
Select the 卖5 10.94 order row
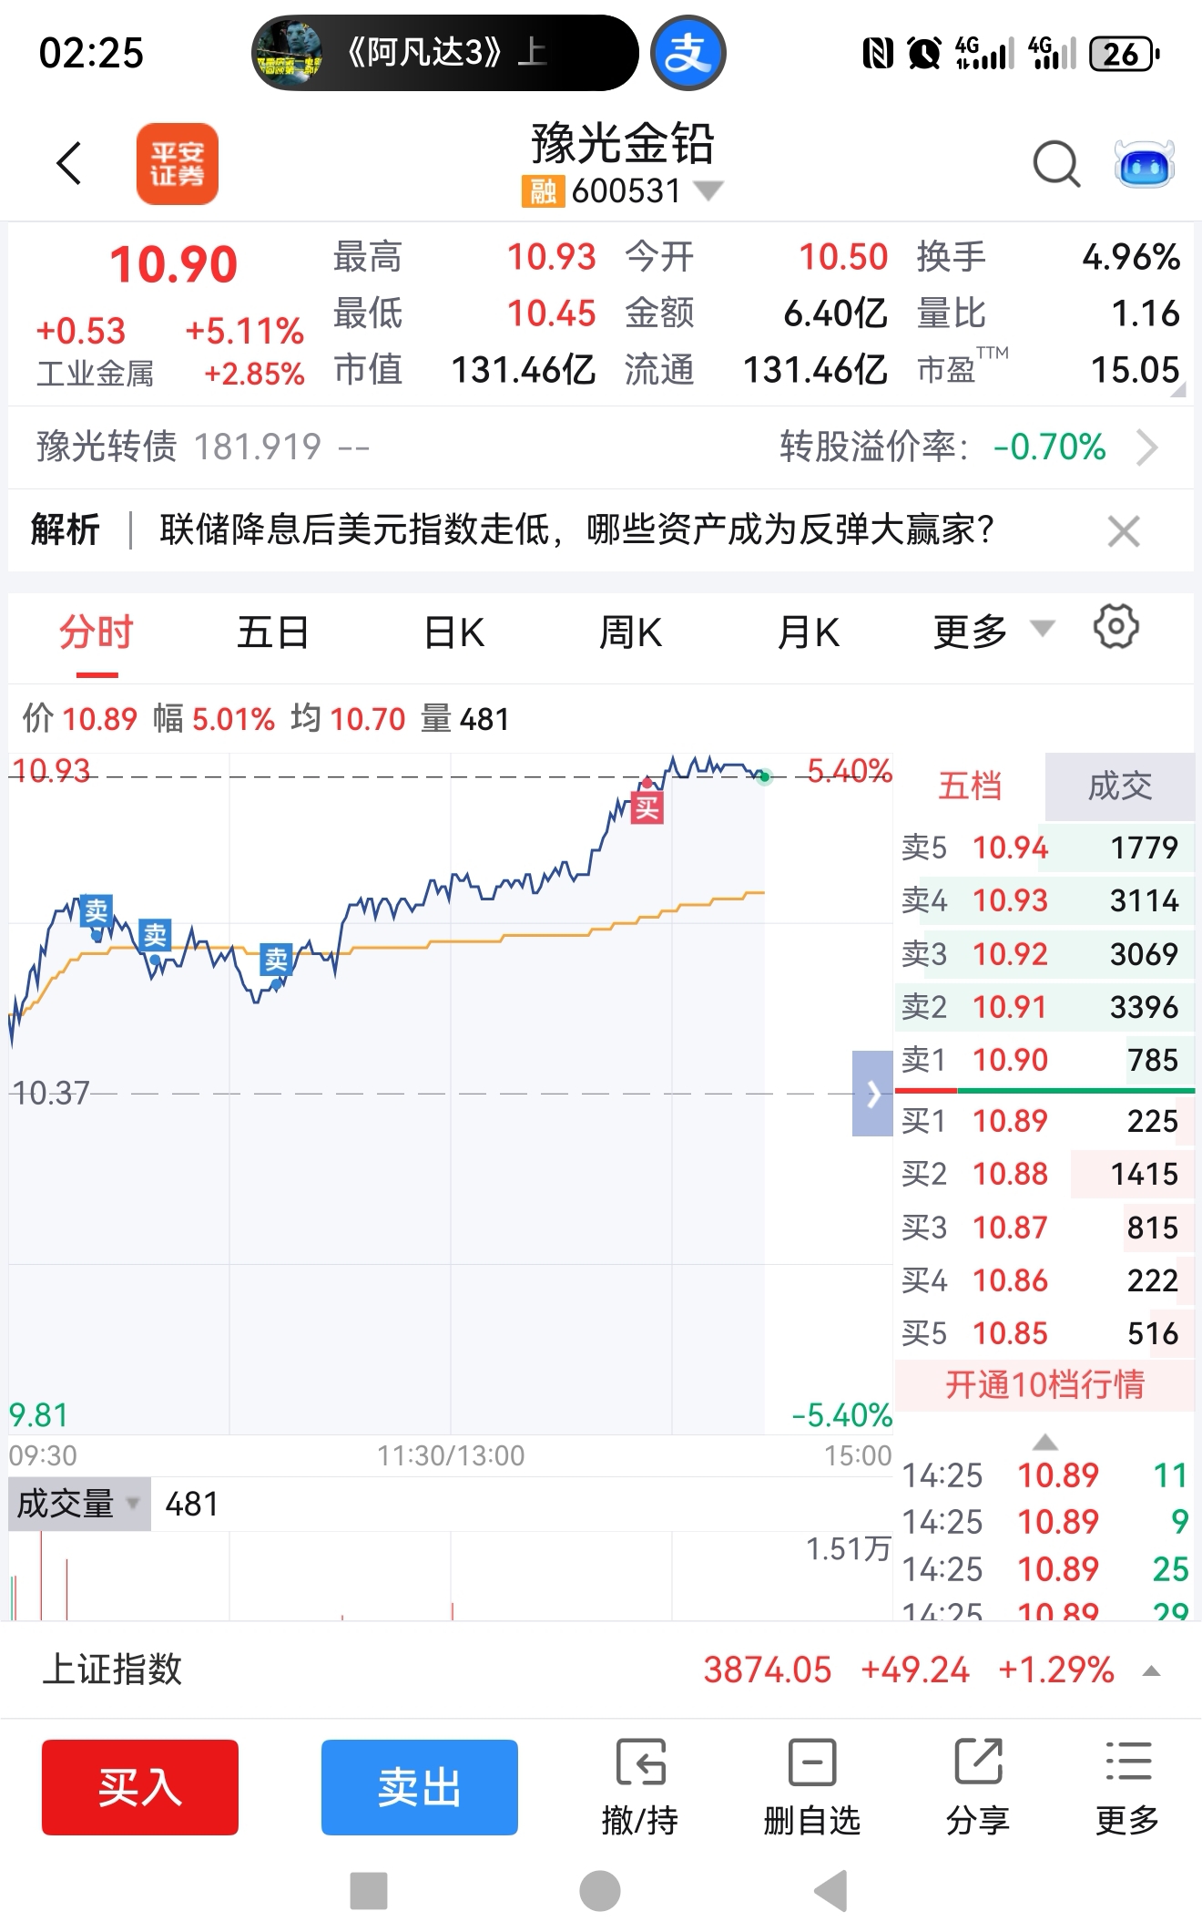pos(1045,848)
